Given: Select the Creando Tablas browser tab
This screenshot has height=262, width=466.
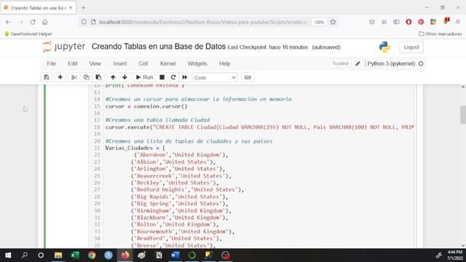Looking at the screenshot, I should (x=39, y=8).
